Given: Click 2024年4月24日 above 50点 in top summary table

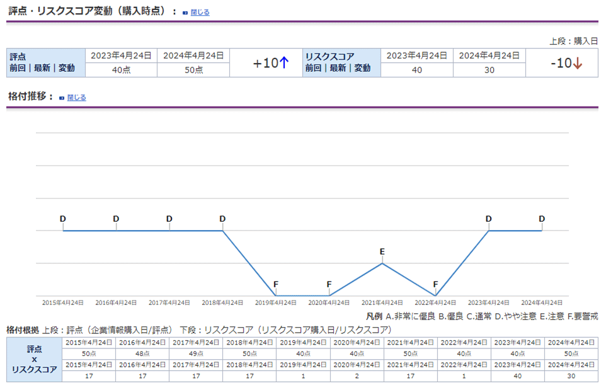Looking at the screenshot, I should pyautogui.click(x=193, y=55).
